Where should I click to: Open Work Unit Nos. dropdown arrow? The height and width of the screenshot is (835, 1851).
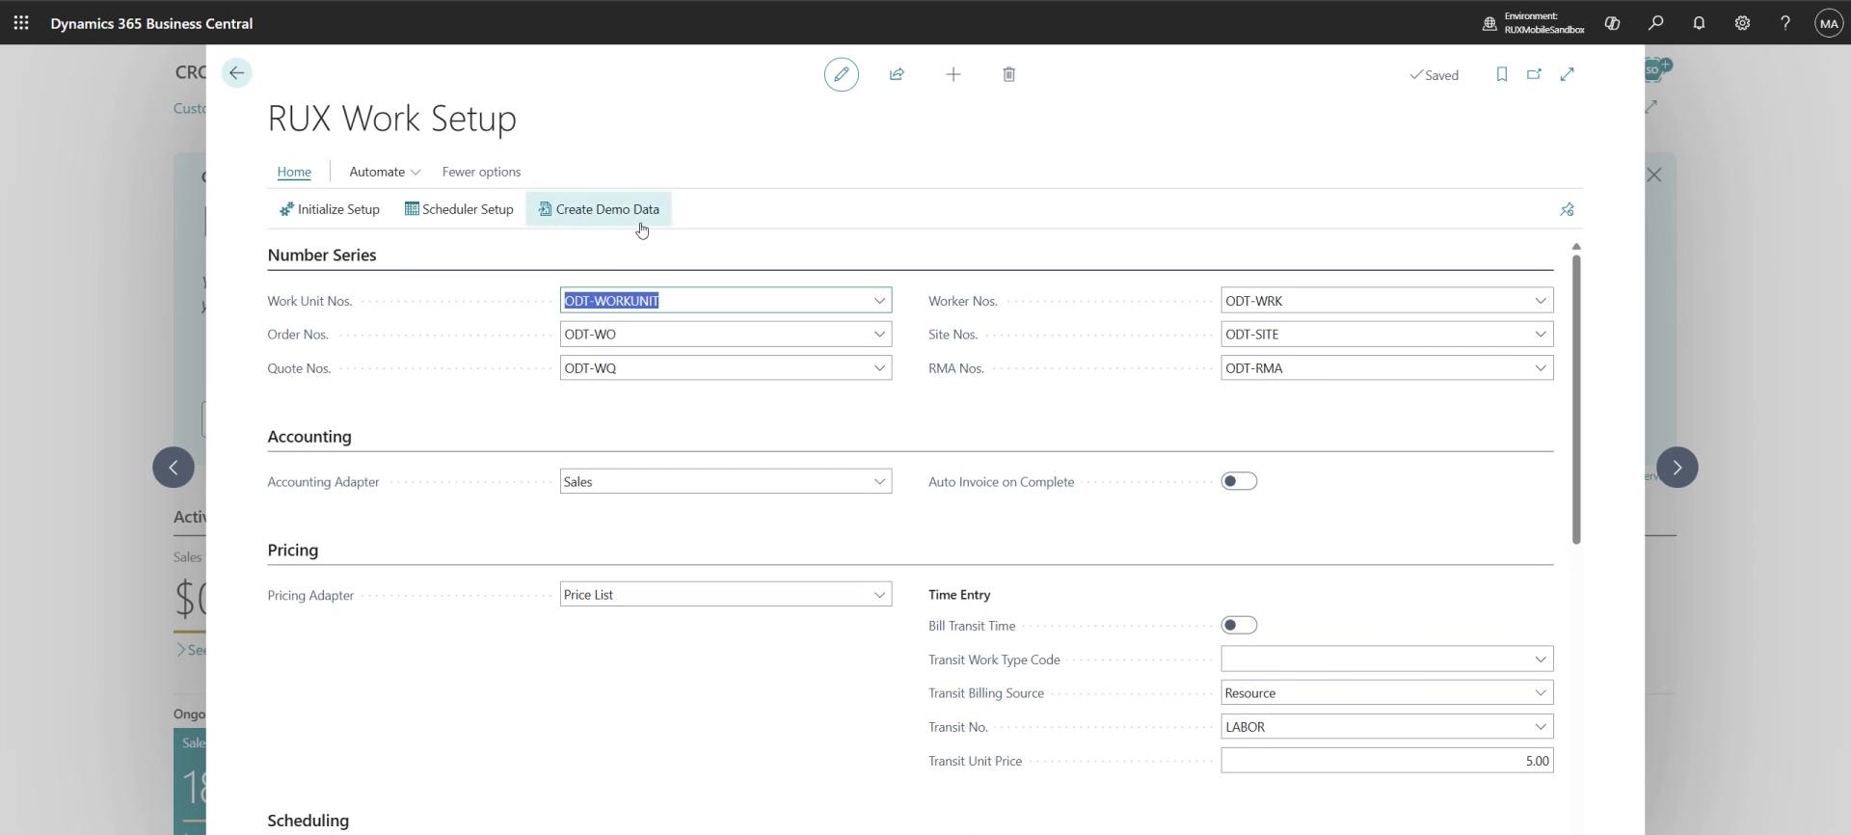pos(879,301)
